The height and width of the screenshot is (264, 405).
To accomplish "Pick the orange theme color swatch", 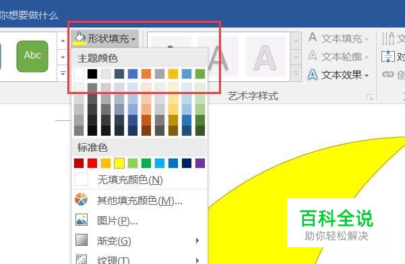I will pos(146,74).
